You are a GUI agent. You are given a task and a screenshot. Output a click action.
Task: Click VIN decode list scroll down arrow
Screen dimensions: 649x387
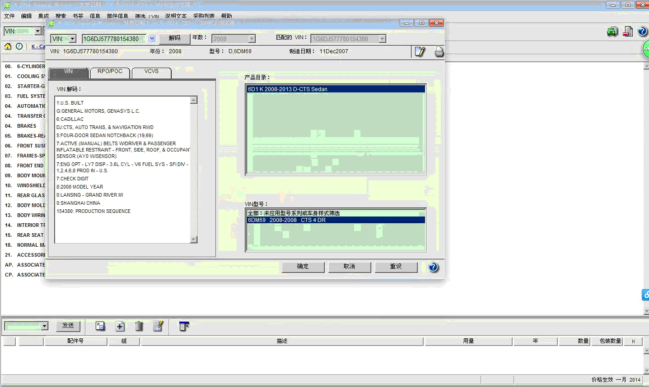194,240
